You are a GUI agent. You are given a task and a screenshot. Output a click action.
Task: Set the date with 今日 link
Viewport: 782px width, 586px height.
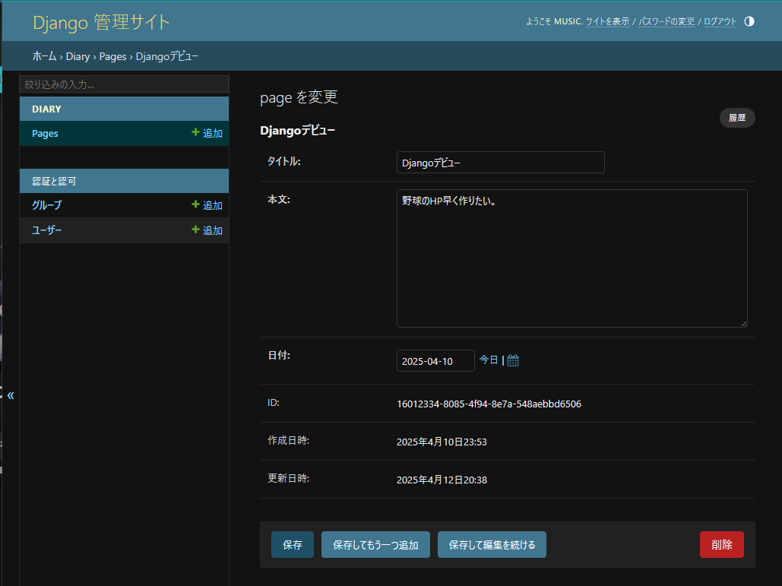pyautogui.click(x=488, y=360)
